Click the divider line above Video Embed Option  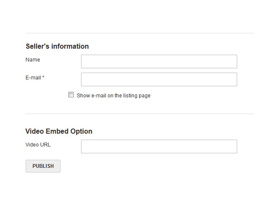(x=139, y=114)
